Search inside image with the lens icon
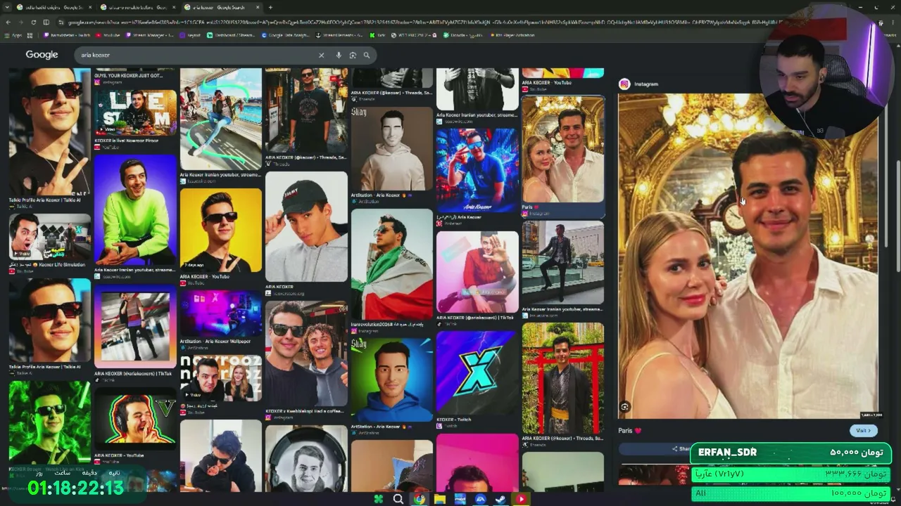This screenshot has height=506, width=901. coord(625,407)
